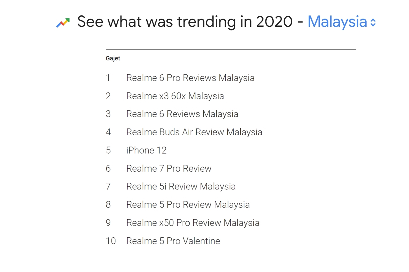Open "Realme 6 Pro Reviews Malaysia" result
Image resolution: width=409 pixels, height=272 pixels.
pos(190,78)
